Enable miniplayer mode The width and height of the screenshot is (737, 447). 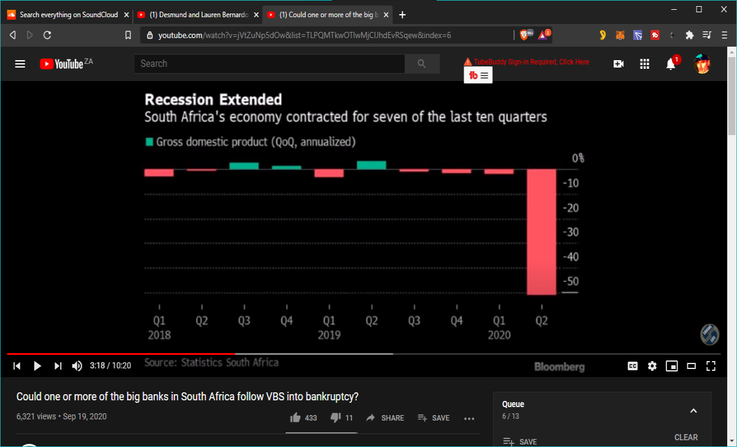[x=672, y=366]
